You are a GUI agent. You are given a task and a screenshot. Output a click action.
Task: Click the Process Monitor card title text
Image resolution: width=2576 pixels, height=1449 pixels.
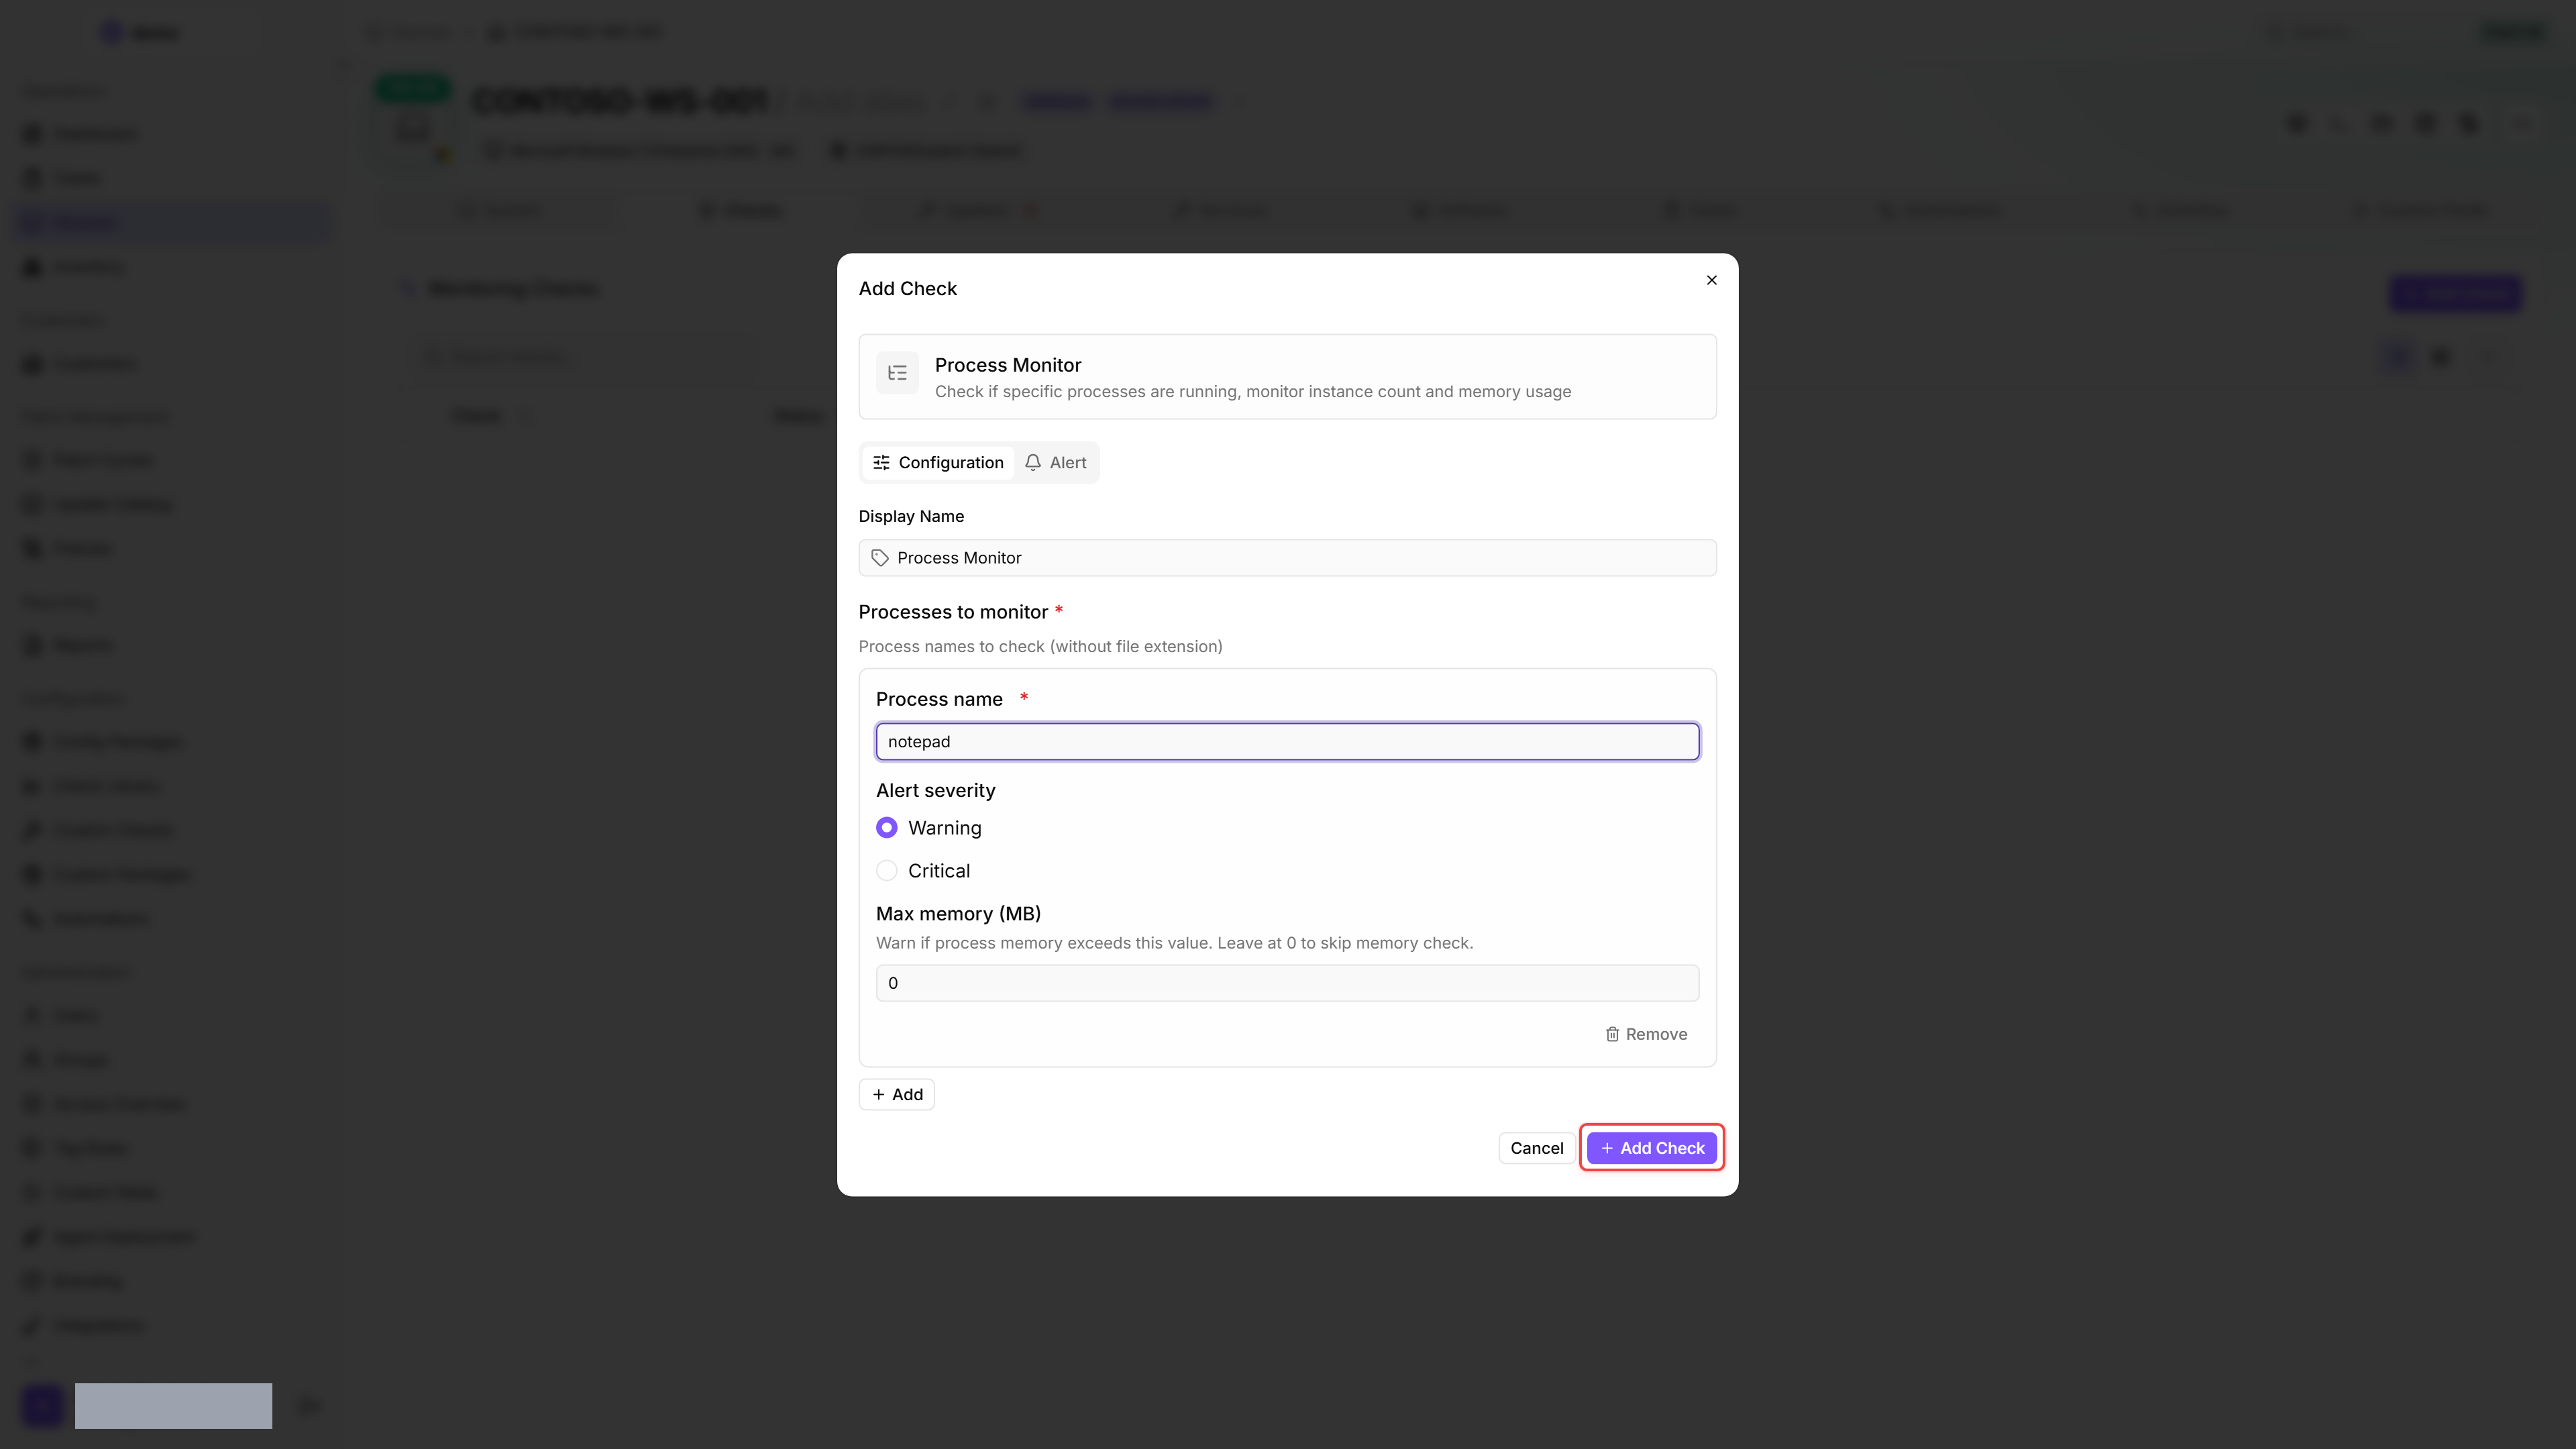(1008, 365)
